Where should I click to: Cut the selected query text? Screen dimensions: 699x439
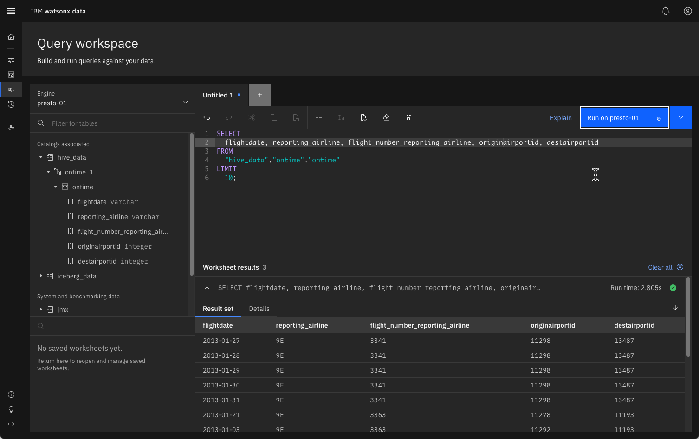tap(252, 117)
